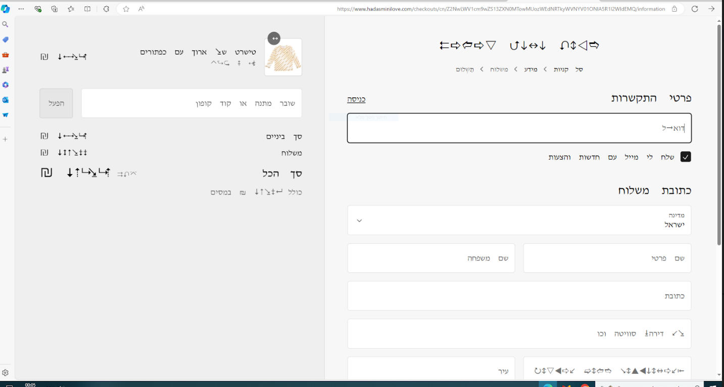Open Copilot from the browser's top-left corner
Image resolution: width=724 pixels, height=387 pixels.
[5, 9]
